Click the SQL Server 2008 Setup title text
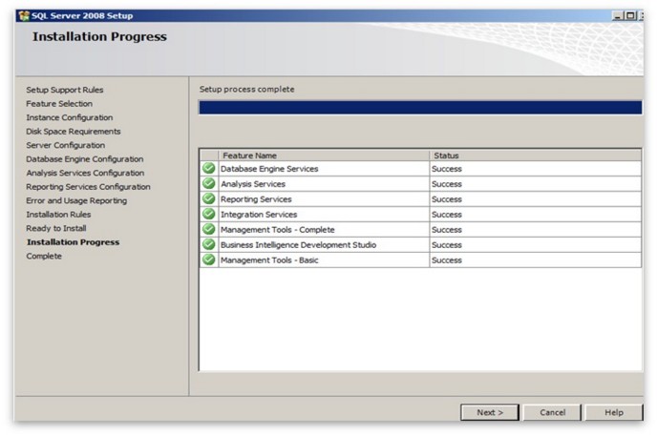 pyautogui.click(x=82, y=16)
